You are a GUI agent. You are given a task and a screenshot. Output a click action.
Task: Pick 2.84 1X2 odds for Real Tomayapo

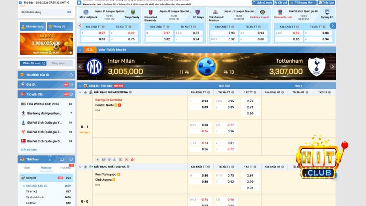[250, 175]
